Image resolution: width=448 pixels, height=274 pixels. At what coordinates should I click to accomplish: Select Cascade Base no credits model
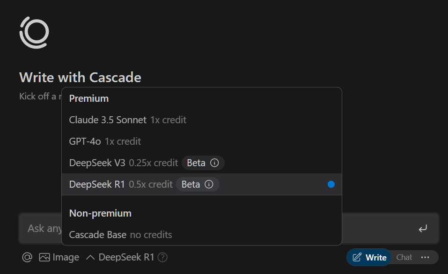(202, 235)
